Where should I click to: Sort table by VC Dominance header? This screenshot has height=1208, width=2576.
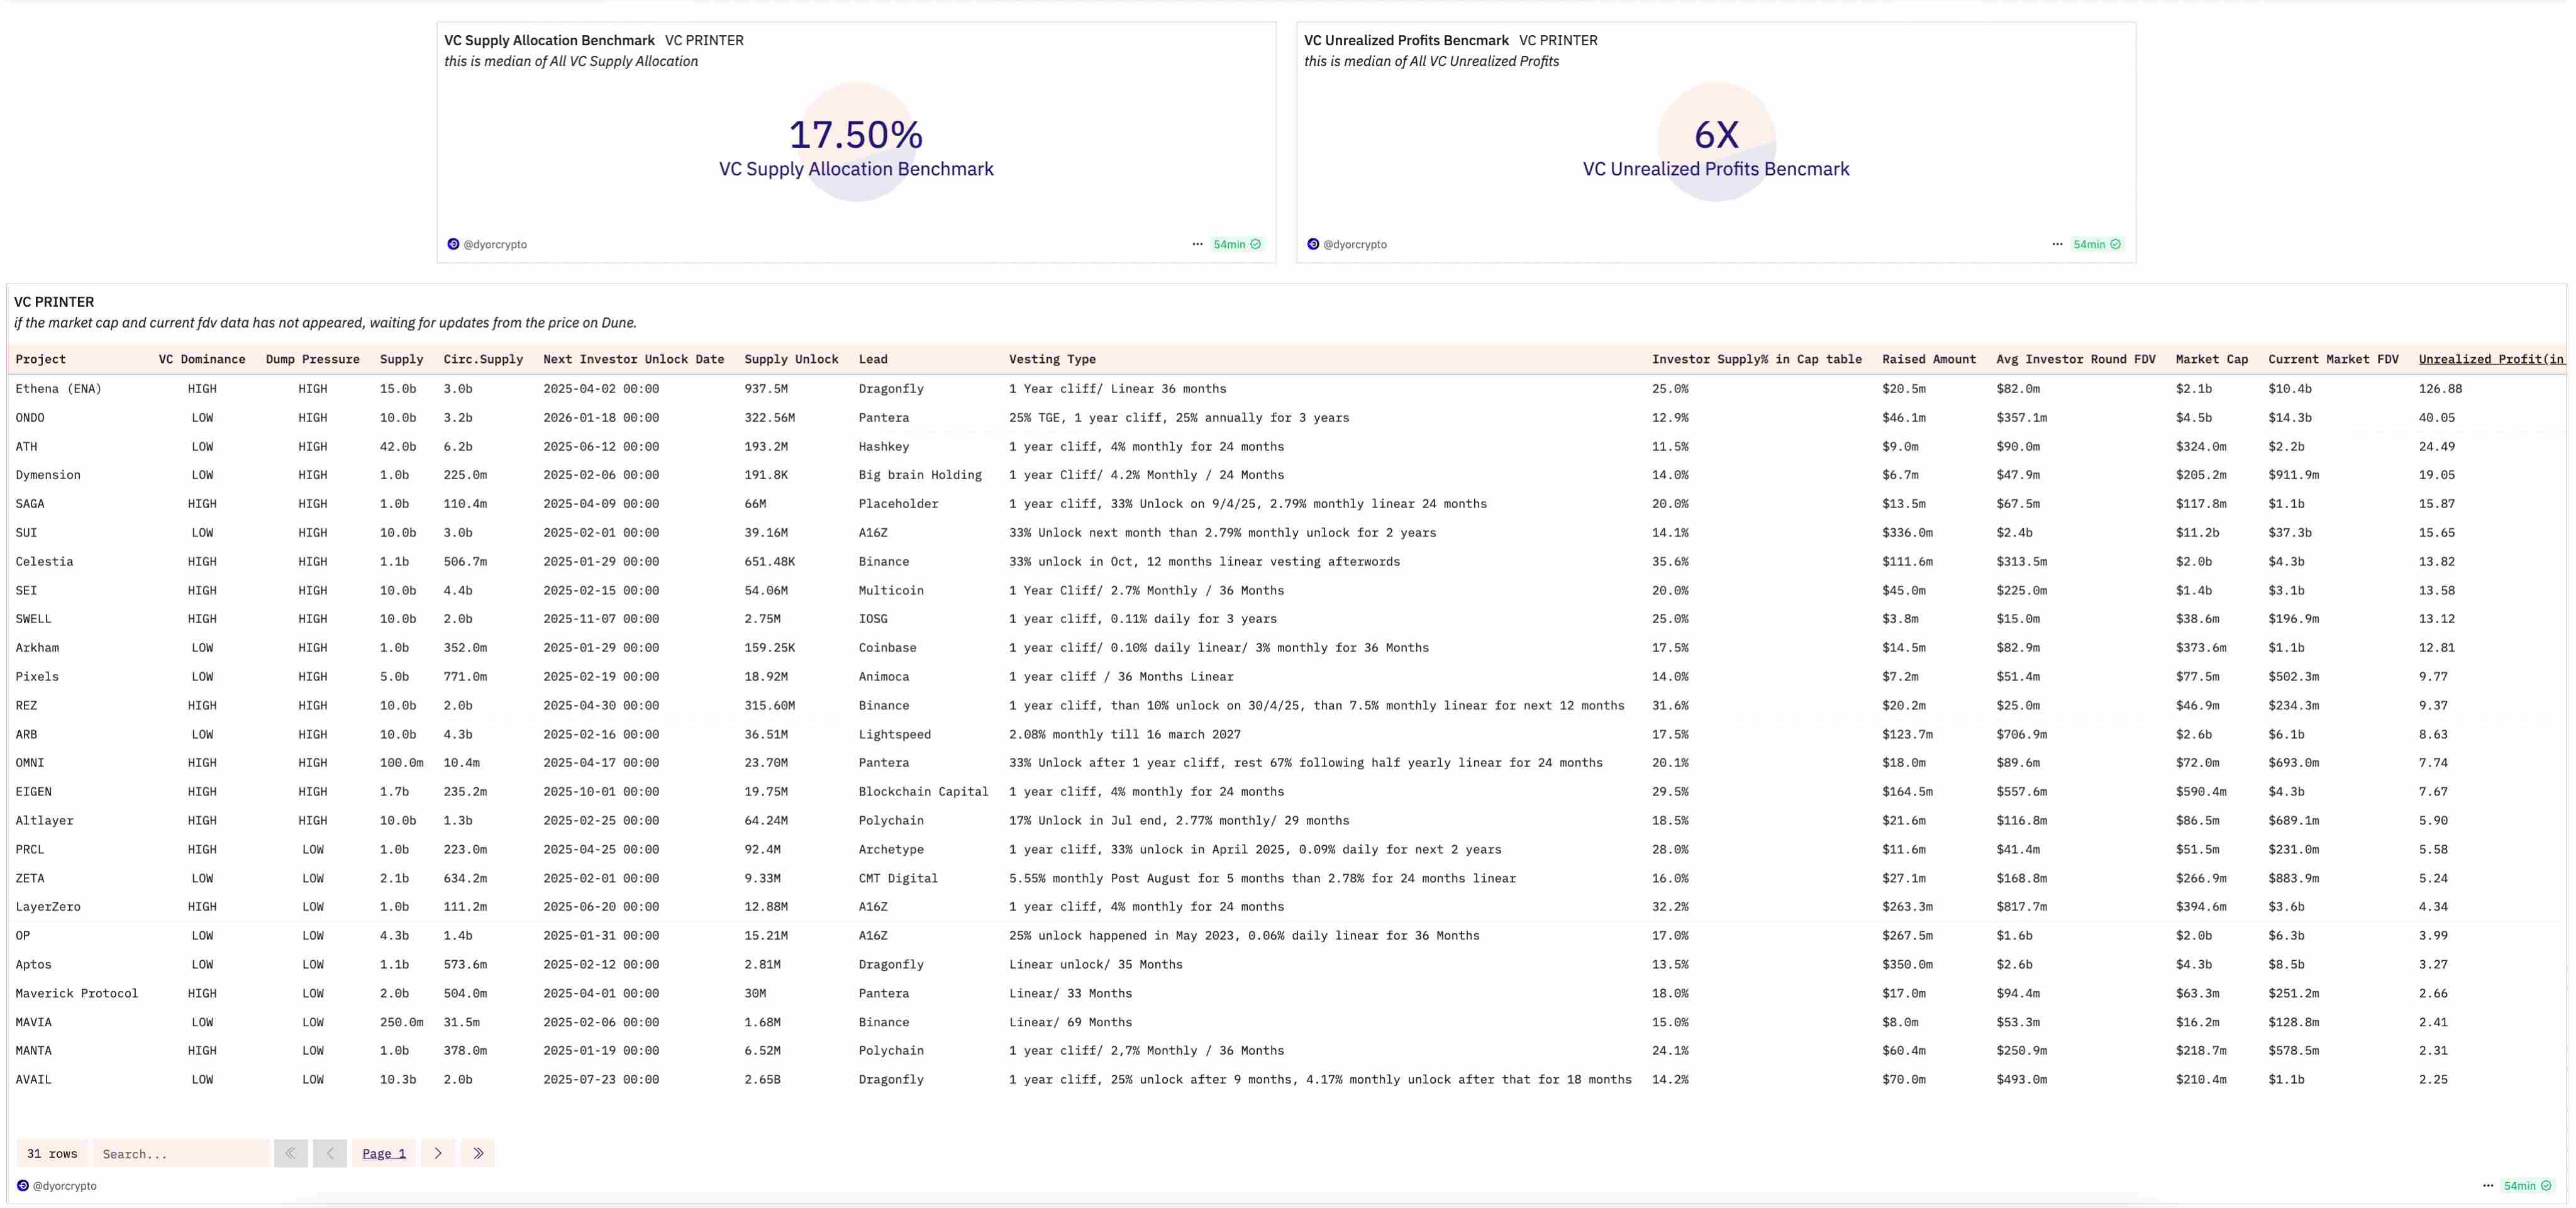point(202,359)
